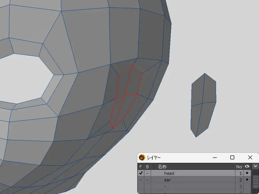Toggle visibility dot of the ear layer
Viewport: 259px width, 194px height.
247,180
